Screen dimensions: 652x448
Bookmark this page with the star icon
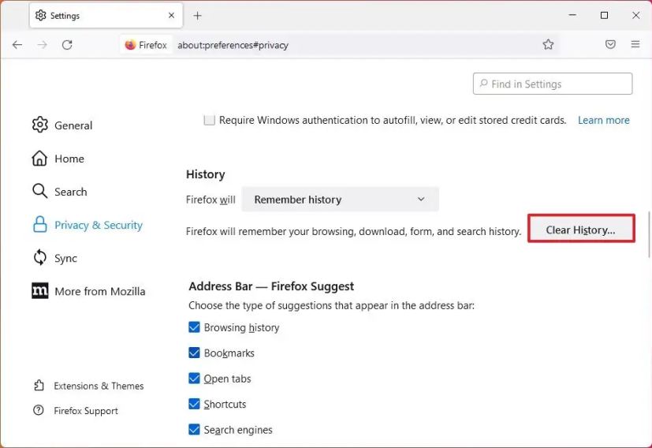pos(548,44)
